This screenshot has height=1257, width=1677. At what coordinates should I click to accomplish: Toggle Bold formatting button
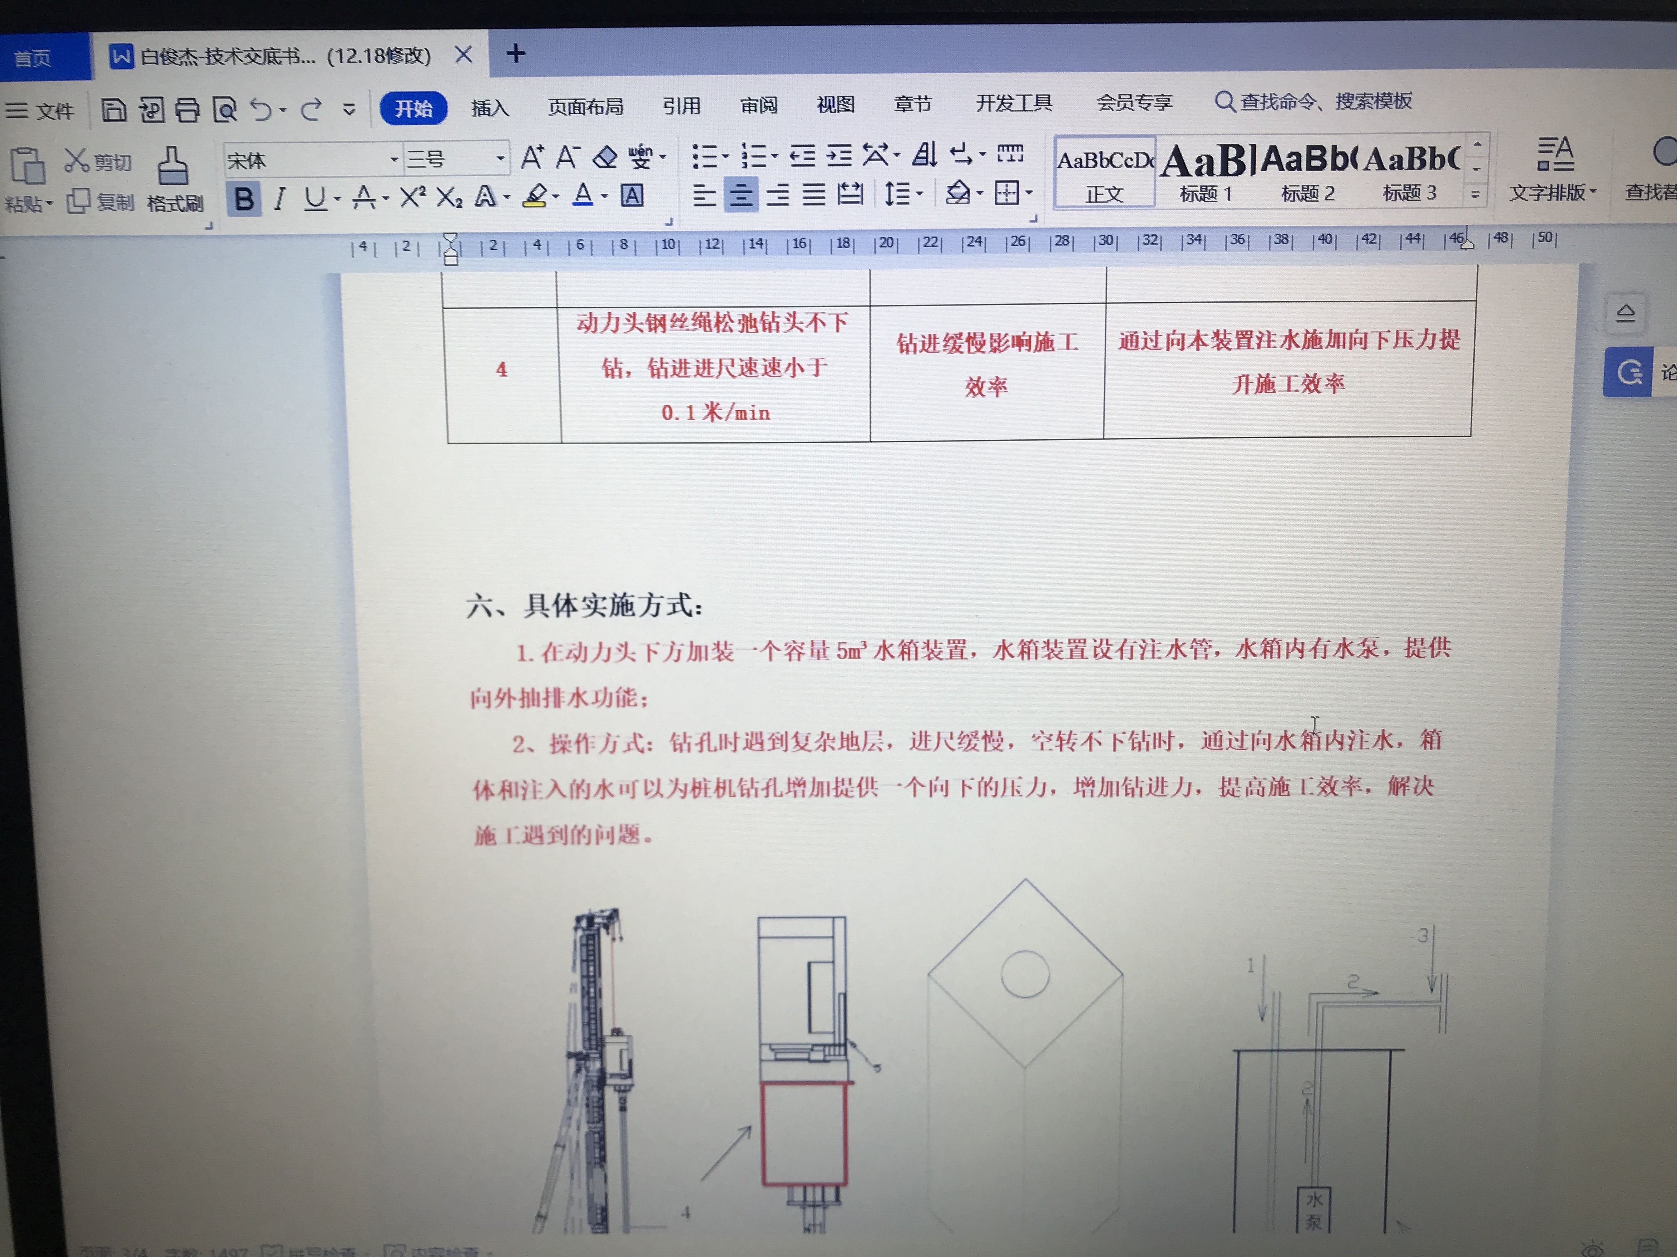244,199
